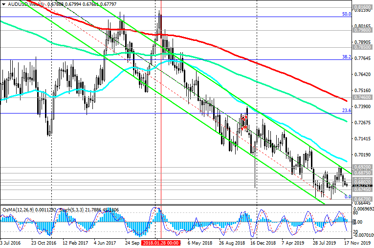This screenshot has width=374, height=248.
Task: Select the 0.66700 support level label
Action: 362,199
